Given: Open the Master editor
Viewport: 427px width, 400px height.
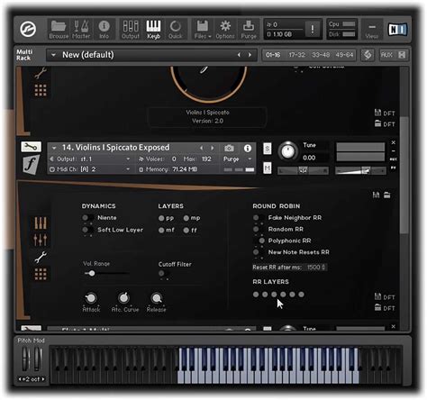Looking at the screenshot, I should pos(81,30).
